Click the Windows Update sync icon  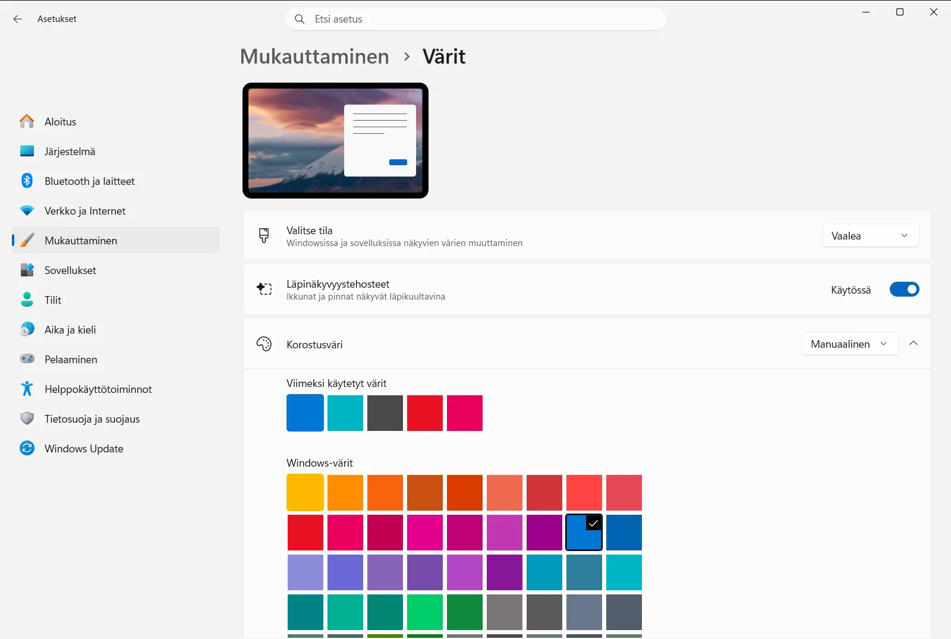[27, 448]
